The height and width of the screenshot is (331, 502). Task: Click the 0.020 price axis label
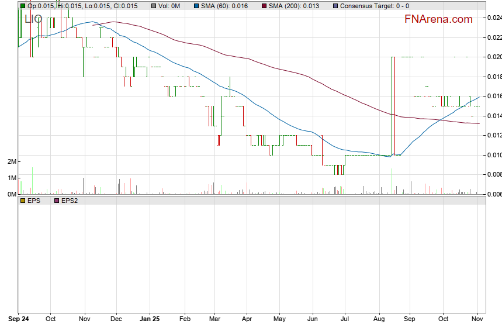[494, 57]
